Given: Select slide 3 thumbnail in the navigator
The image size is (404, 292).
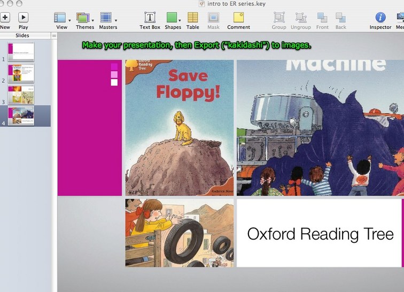Looking at the screenshot, I should 21,95.
